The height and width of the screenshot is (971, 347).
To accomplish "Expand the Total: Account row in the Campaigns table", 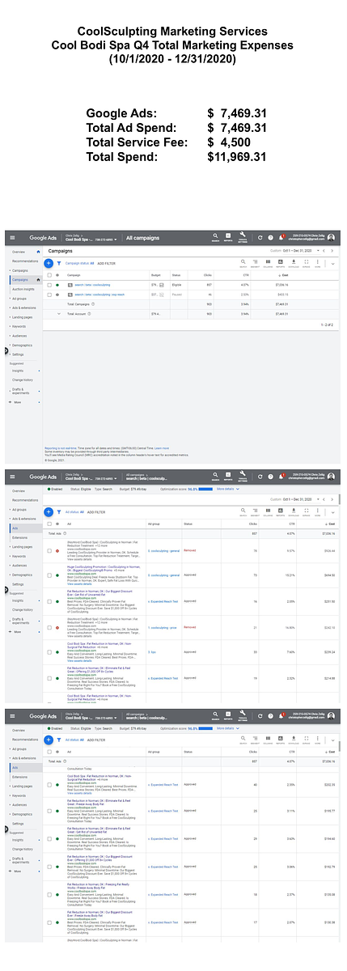I will coord(58,312).
